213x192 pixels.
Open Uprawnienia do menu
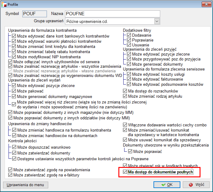pyautogui.click(x=25, y=185)
